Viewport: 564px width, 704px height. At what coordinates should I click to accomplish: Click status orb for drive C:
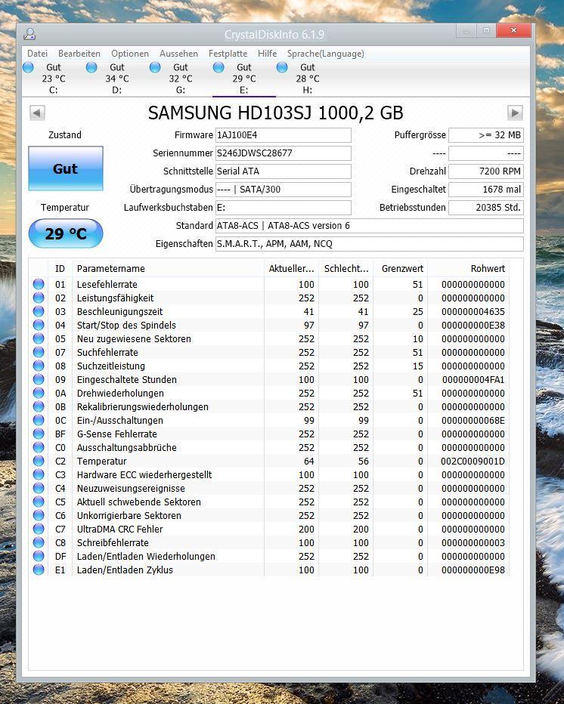(28, 67)
